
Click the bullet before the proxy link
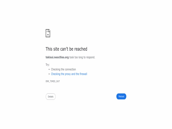[49, 74]
